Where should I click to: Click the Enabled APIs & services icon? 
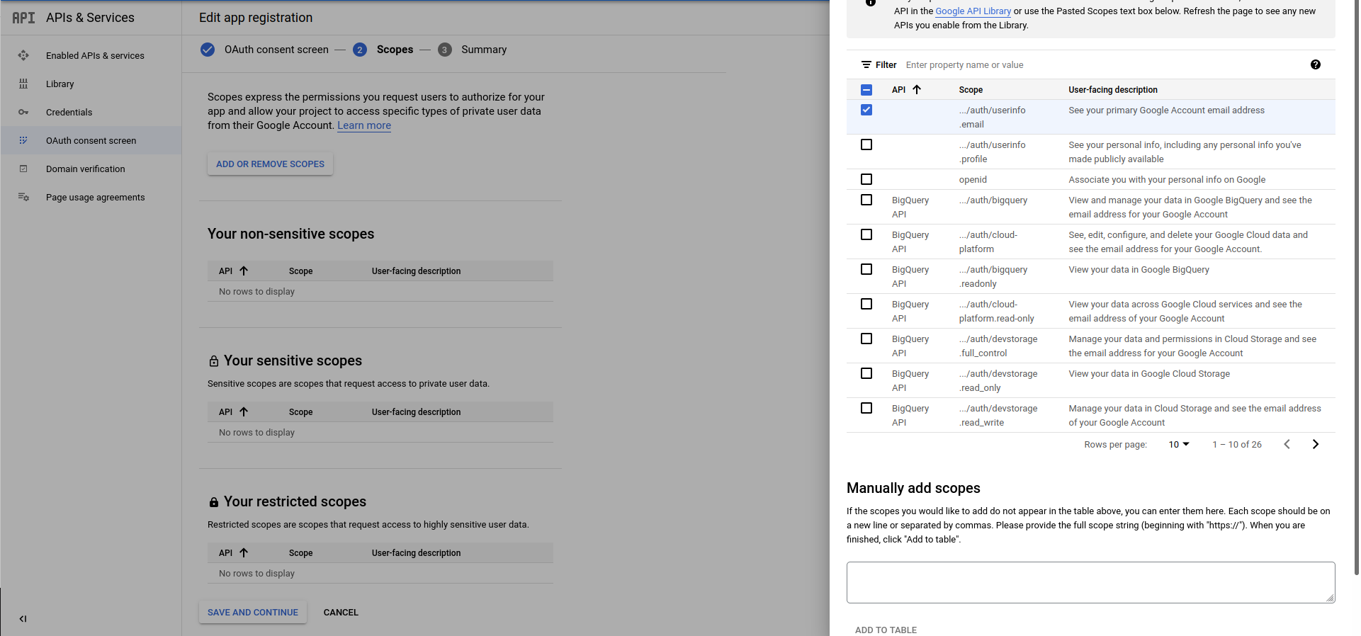click(x=23, y=55)
